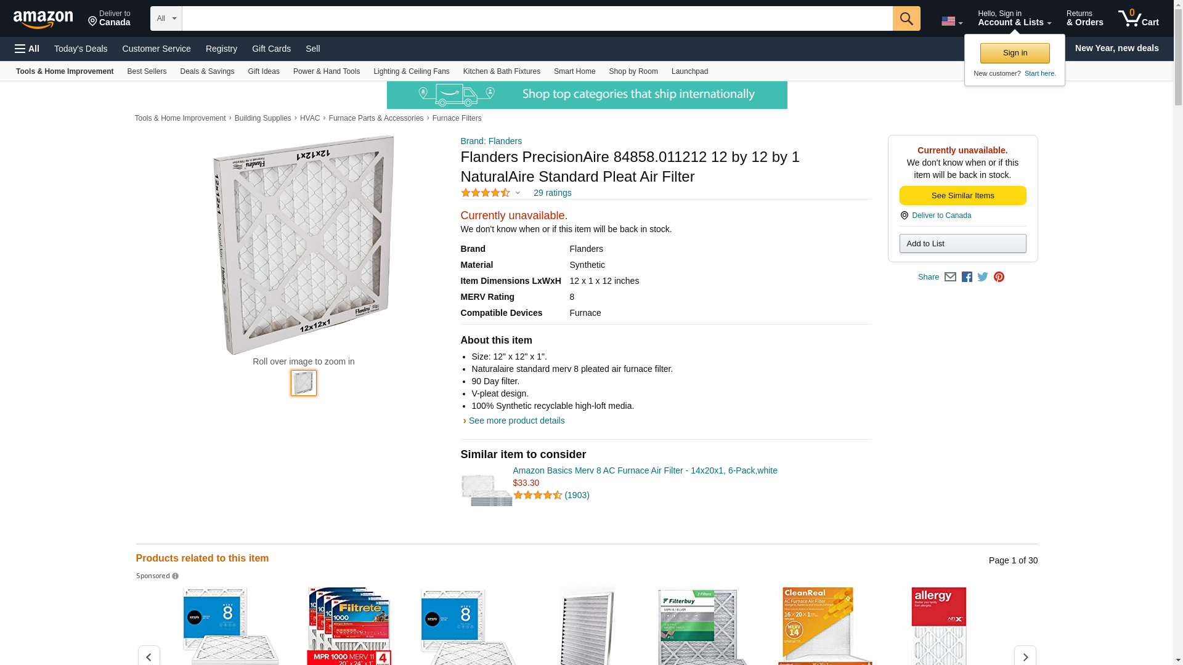The image size is (1183, 665).
Task: Share product on Facebook
Action: [x=967, y=277]
